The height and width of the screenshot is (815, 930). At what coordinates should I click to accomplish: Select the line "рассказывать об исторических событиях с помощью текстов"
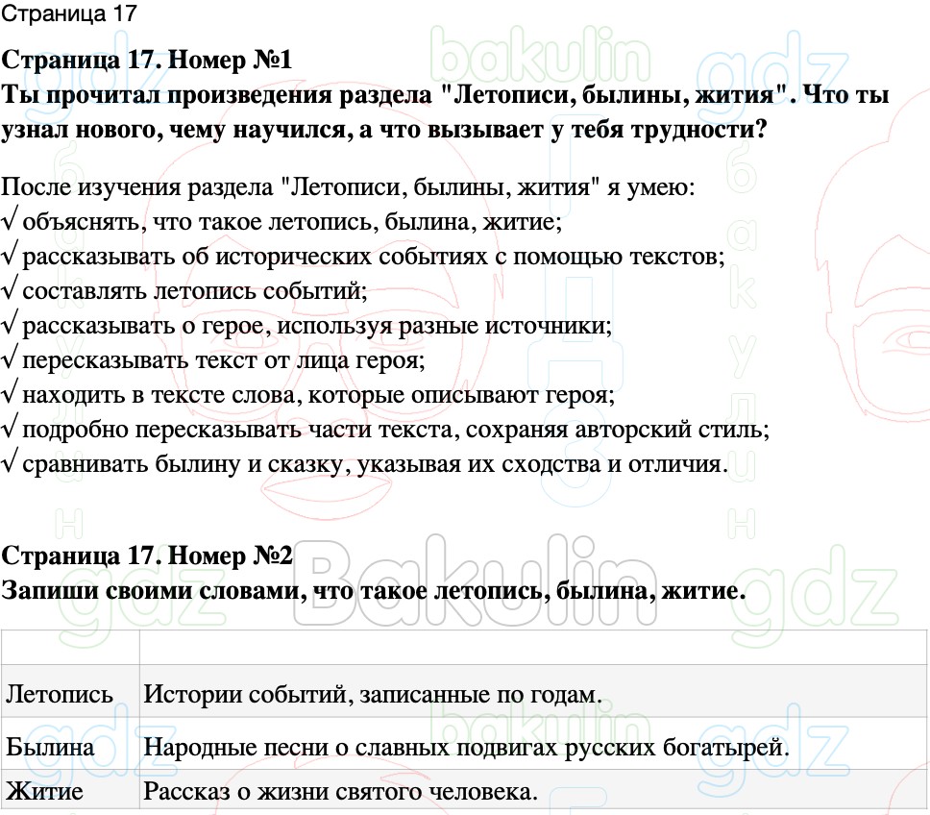pos(363,257)
